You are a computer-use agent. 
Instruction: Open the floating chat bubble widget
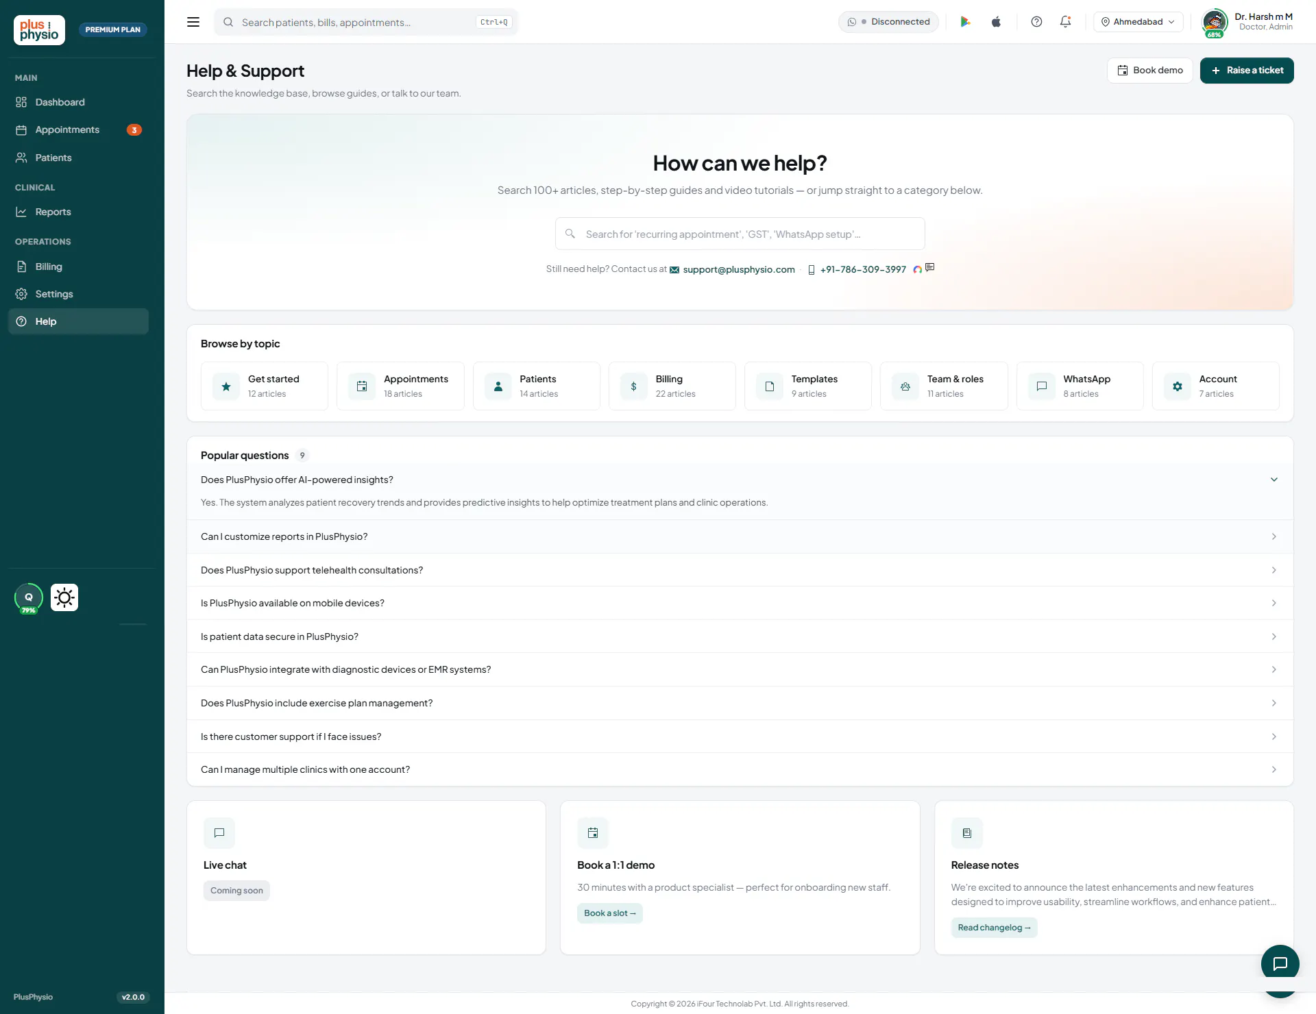coord(1280,964)
